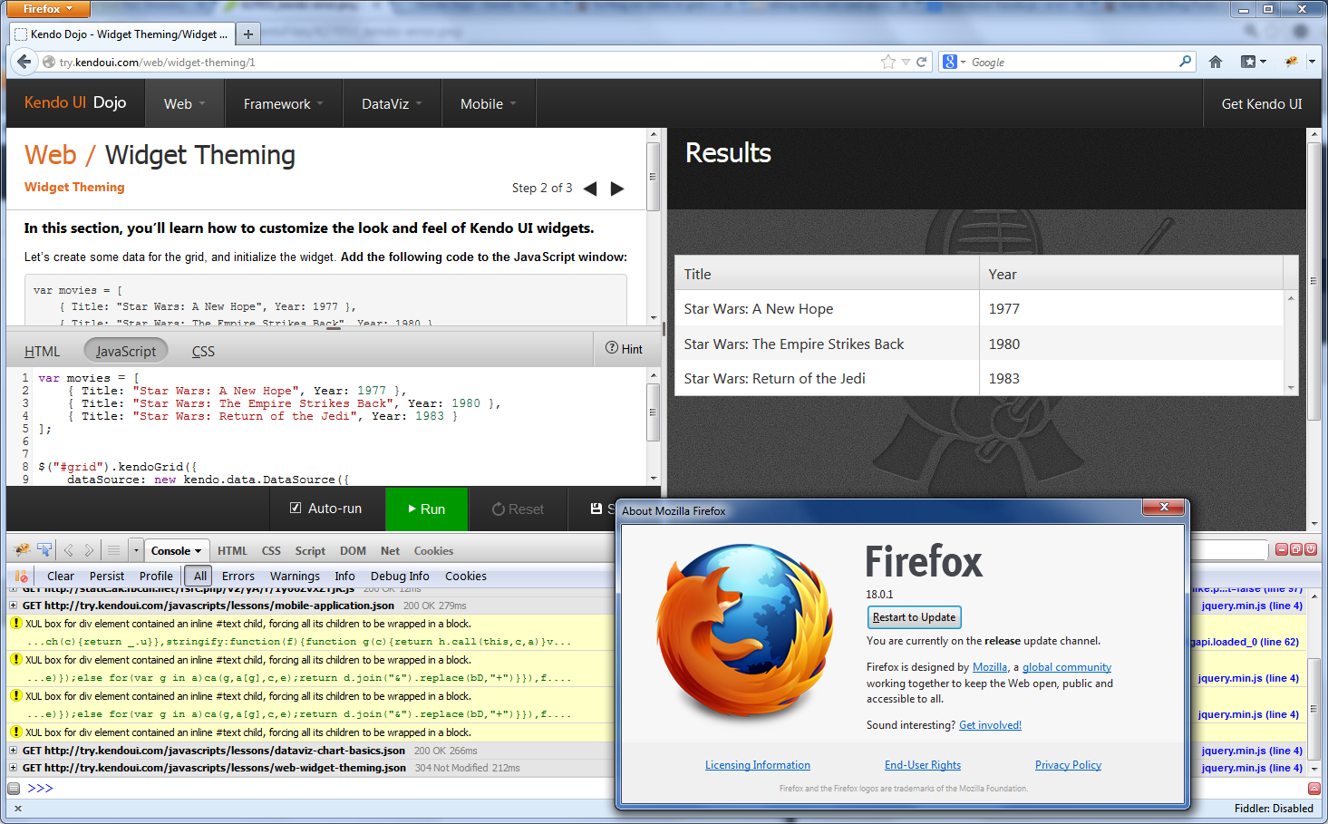
Task: Filter console to Errors only
Action: click(x=238, y=576)
